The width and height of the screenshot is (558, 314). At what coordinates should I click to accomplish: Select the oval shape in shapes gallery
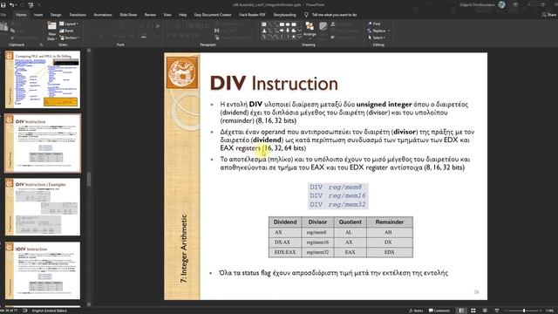288,24
